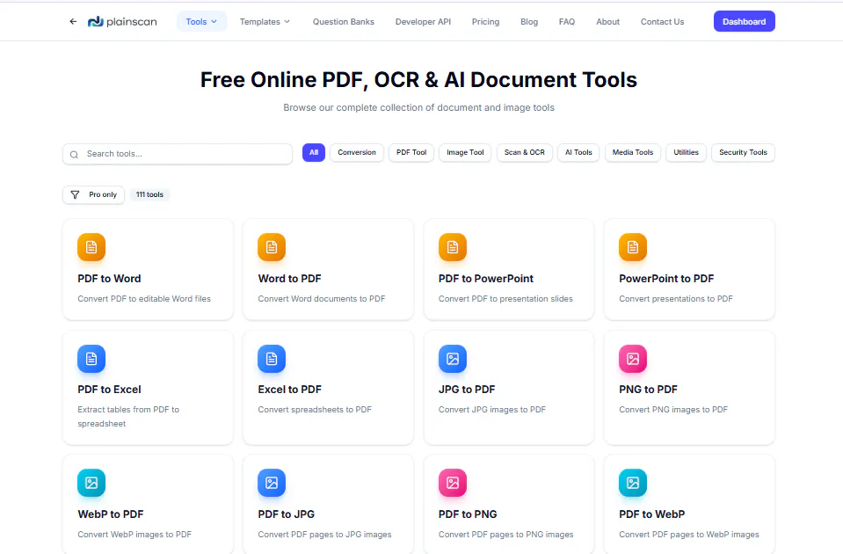This screenshot has width=843, height=554.
Task: Click the JPG to PDF image icon
Action: pos(453,359)
